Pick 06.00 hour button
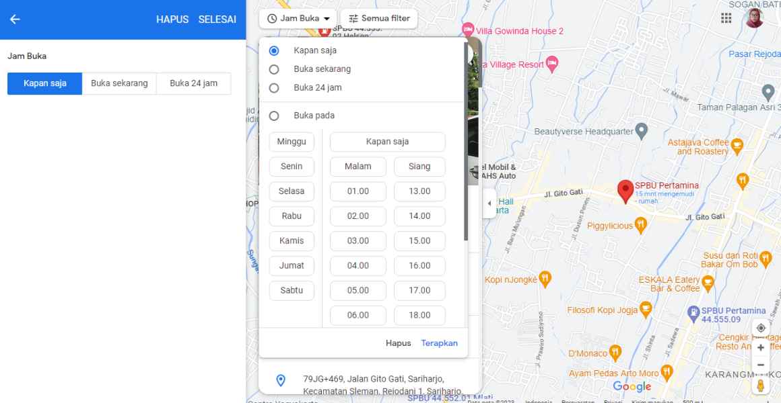Image resolution: width=781 pixels, height=403 pixels. (x=358, y=316)
